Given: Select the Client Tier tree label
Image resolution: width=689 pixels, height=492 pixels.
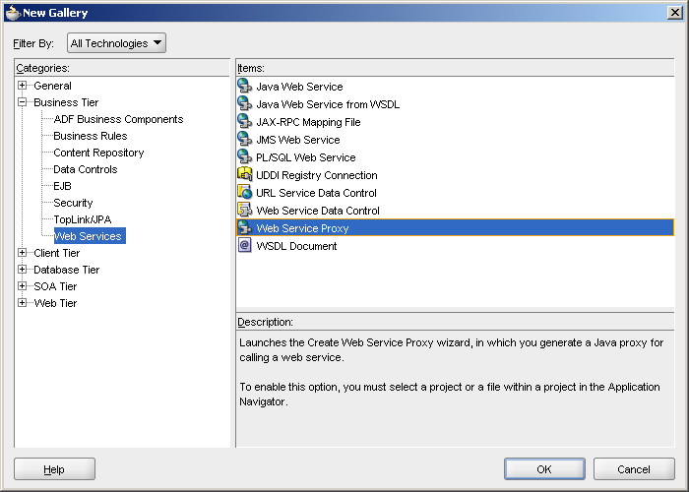Looking at the screenshot, I should [57, 253].
